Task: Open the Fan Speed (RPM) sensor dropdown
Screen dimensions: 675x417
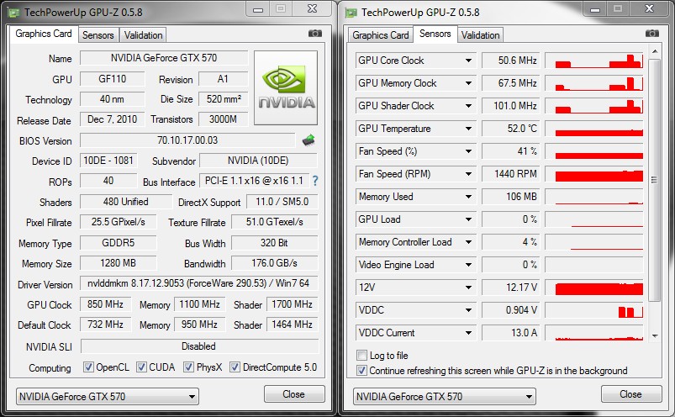Action: click(468, 174)
